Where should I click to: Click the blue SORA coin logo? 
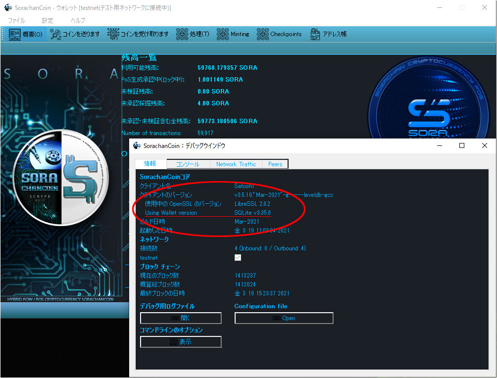tap(429, 98)
